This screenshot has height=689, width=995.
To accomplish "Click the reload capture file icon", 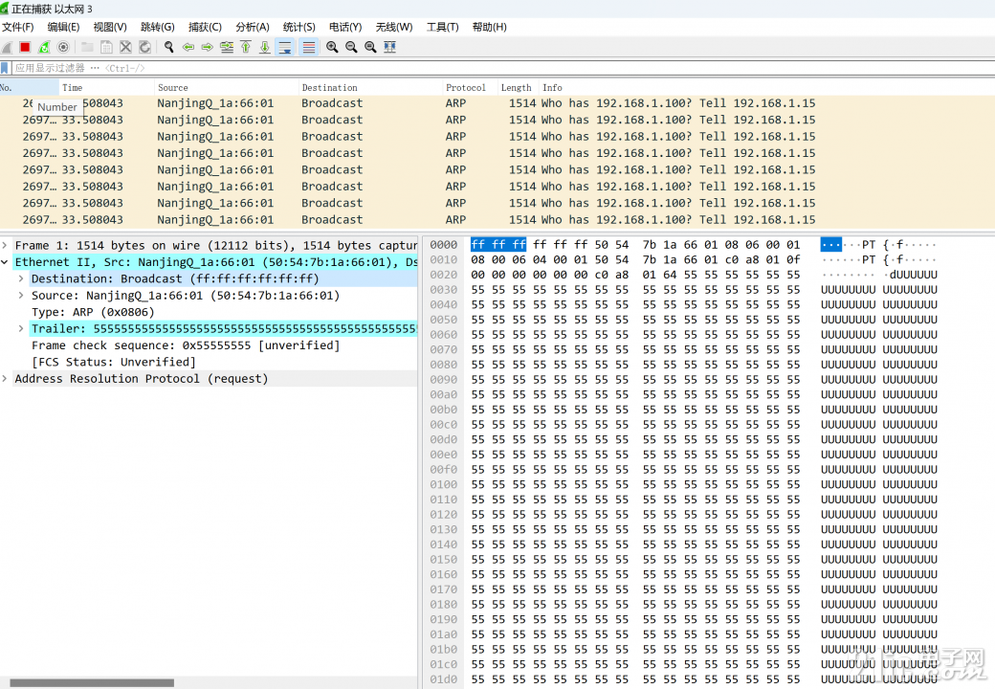I will 144,47.
